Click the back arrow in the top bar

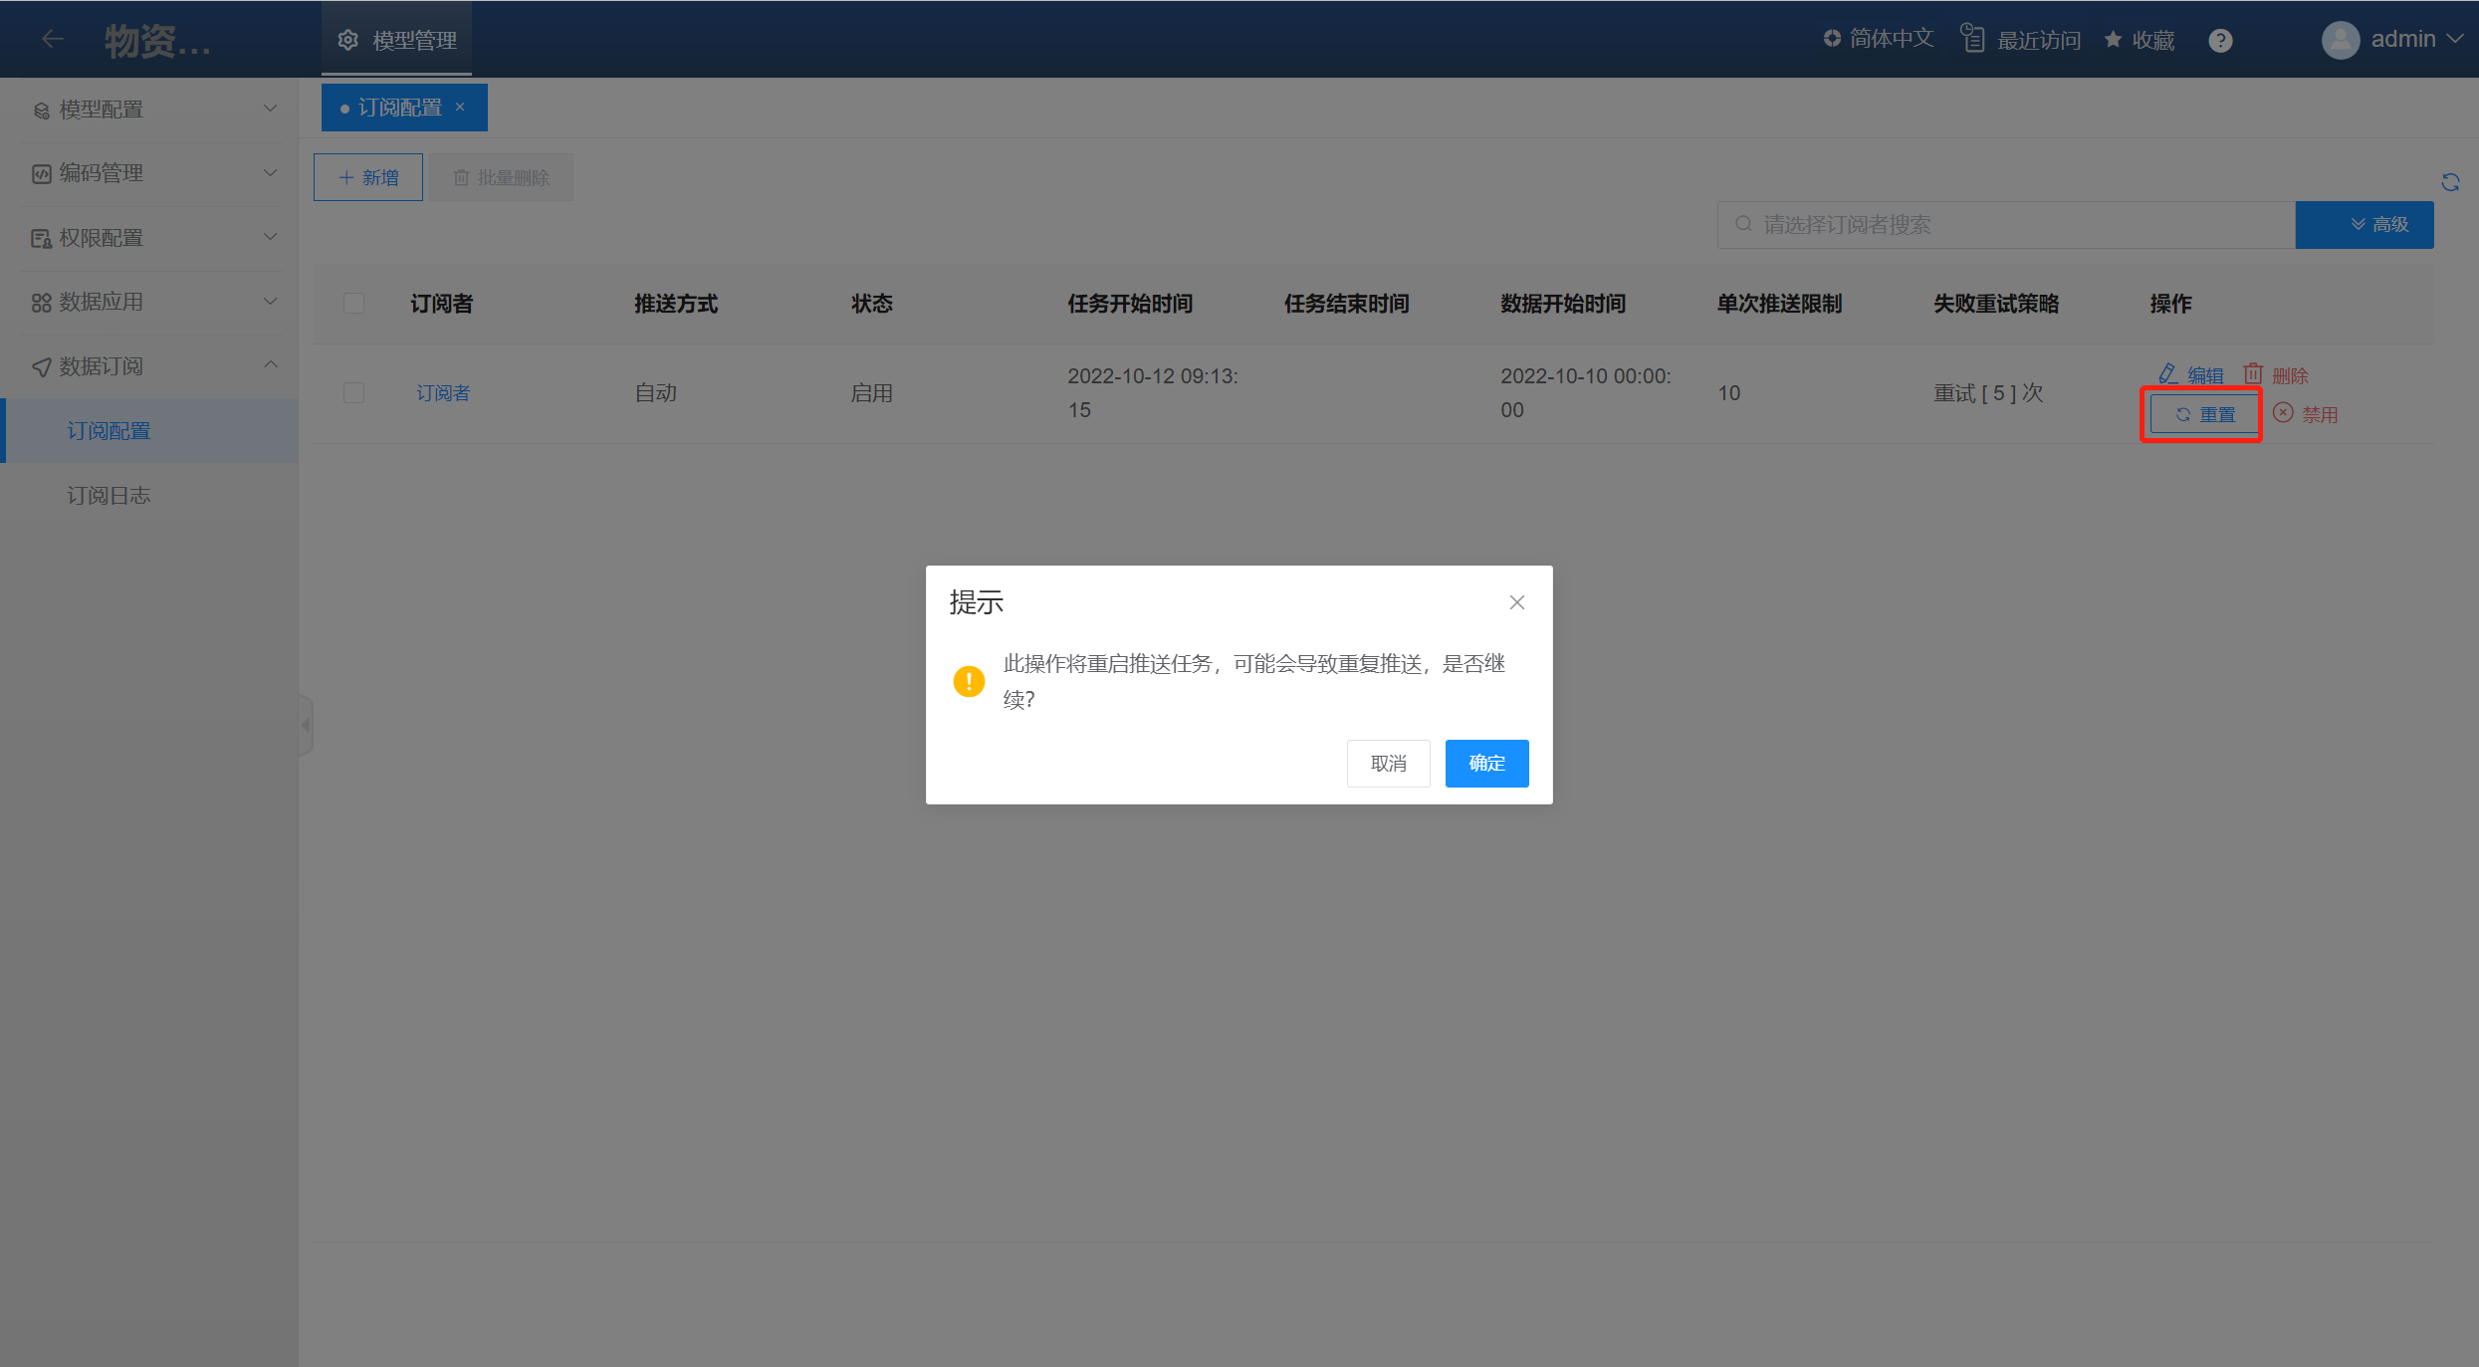point(53,40)
